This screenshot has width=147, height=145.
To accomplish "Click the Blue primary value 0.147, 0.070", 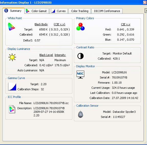I will 126,40.
